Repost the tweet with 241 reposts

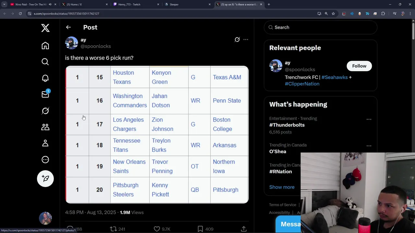pos(117,229)
